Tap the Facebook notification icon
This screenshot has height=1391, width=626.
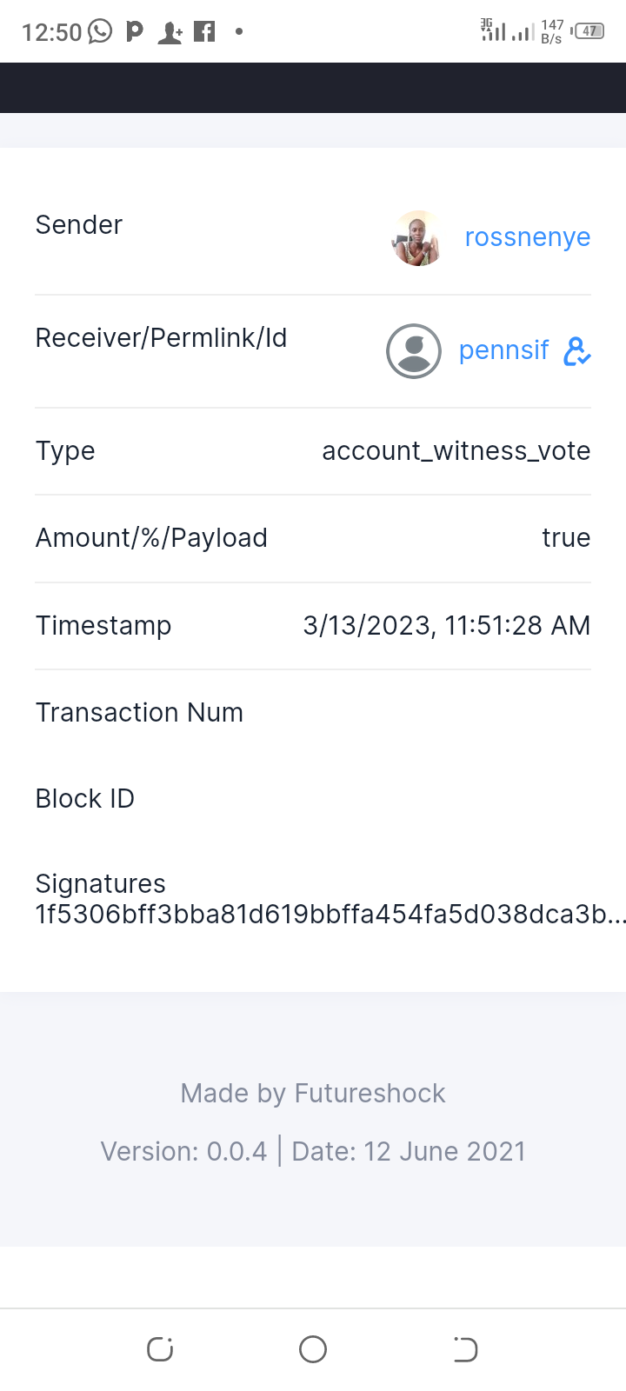tap(204, 32)
